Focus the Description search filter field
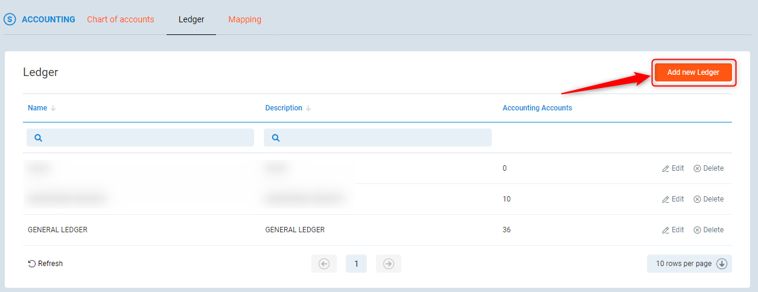 378,138
